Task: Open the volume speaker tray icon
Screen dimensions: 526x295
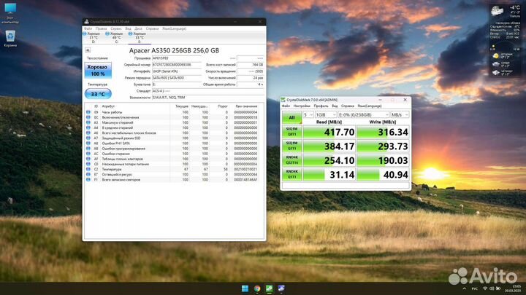Action: pos(492,288)
